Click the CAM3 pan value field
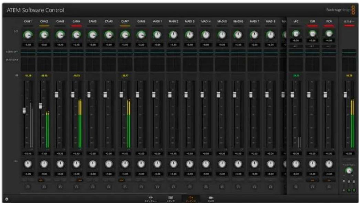Viewport: 359px width, 203px height. 60,174
